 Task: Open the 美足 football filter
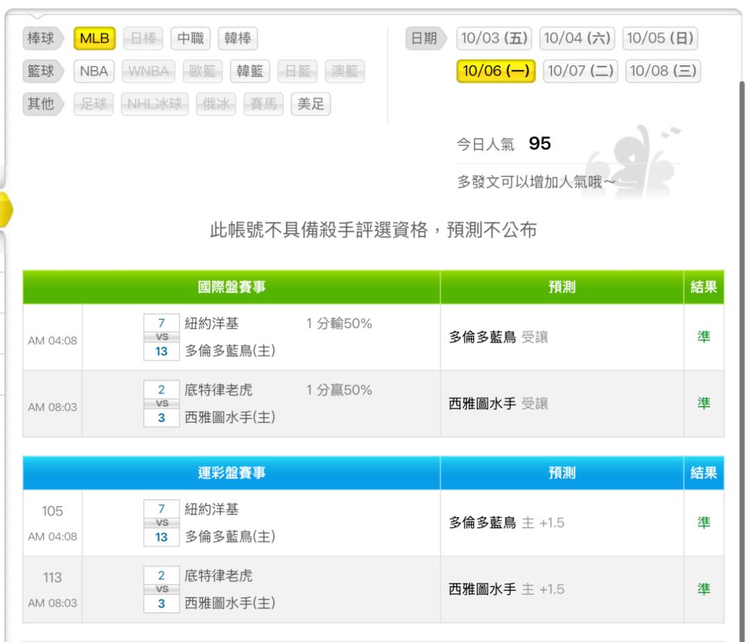[310, 104]
